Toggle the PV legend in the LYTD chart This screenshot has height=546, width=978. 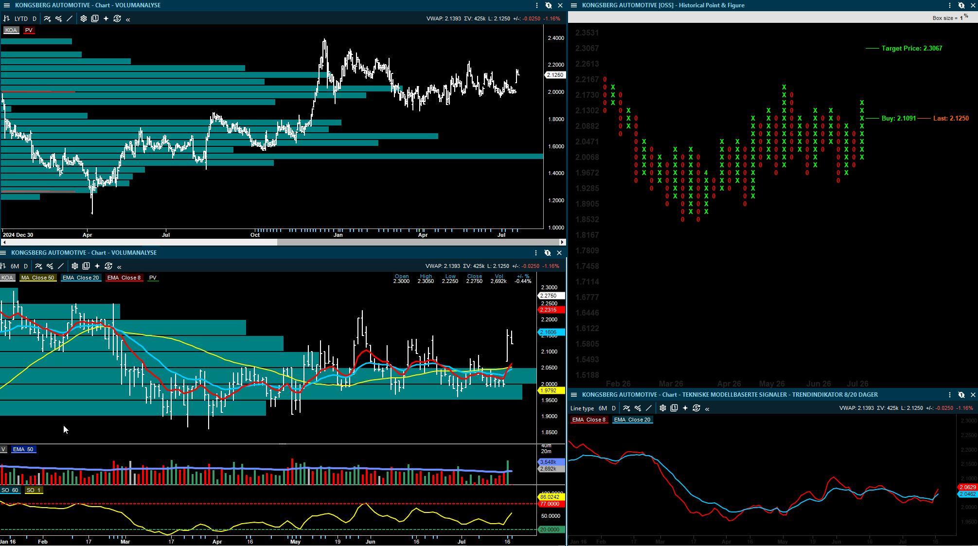click(29, 30)
